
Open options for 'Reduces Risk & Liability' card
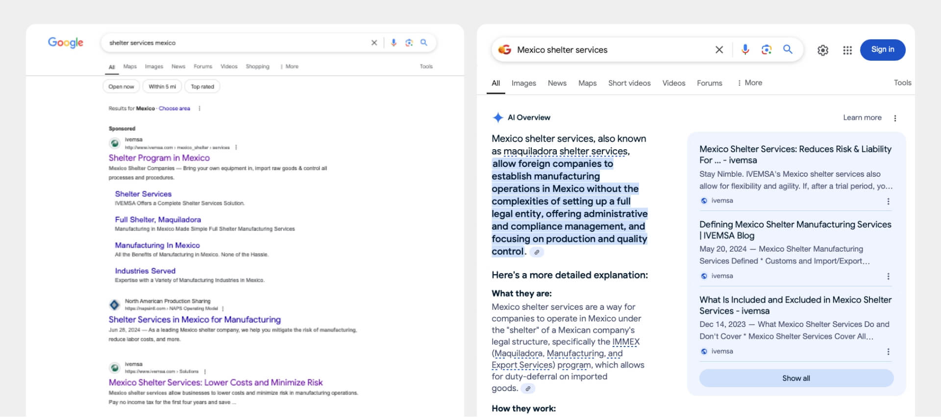pos(888,201)
